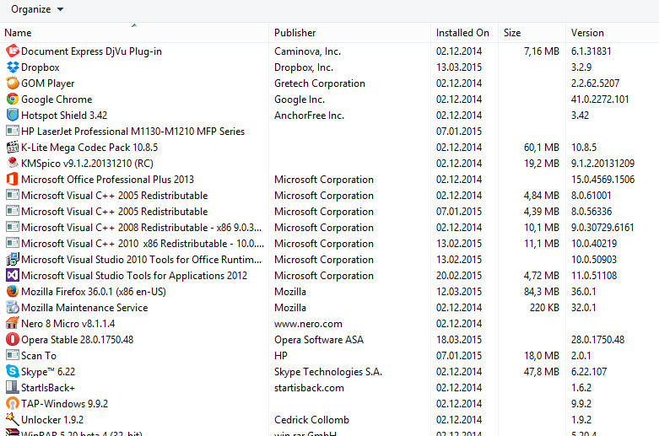Viewport: 659px width, 436px height.
Task: Sort by Installed On column header
Action: (x=462, y=33)
